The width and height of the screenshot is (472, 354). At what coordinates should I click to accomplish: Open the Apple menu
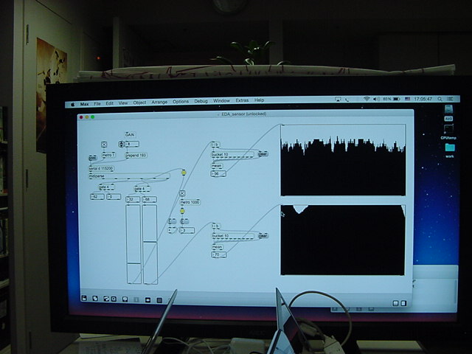[72, 105]
